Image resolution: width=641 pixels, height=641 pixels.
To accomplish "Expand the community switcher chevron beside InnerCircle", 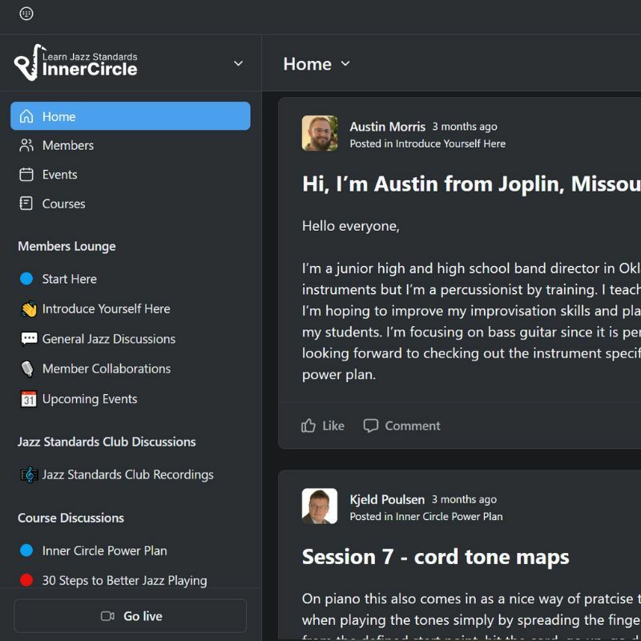I will point(238,64).
